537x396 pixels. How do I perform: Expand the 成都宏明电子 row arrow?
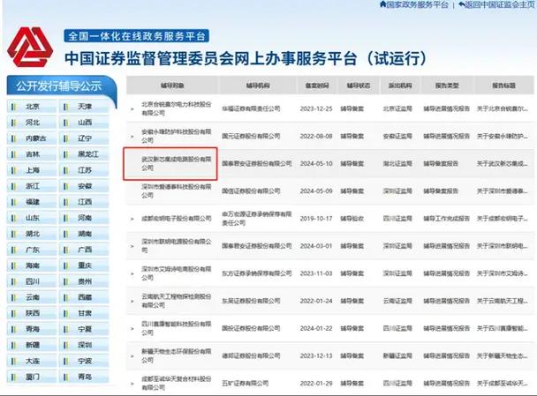pos(132,219)
